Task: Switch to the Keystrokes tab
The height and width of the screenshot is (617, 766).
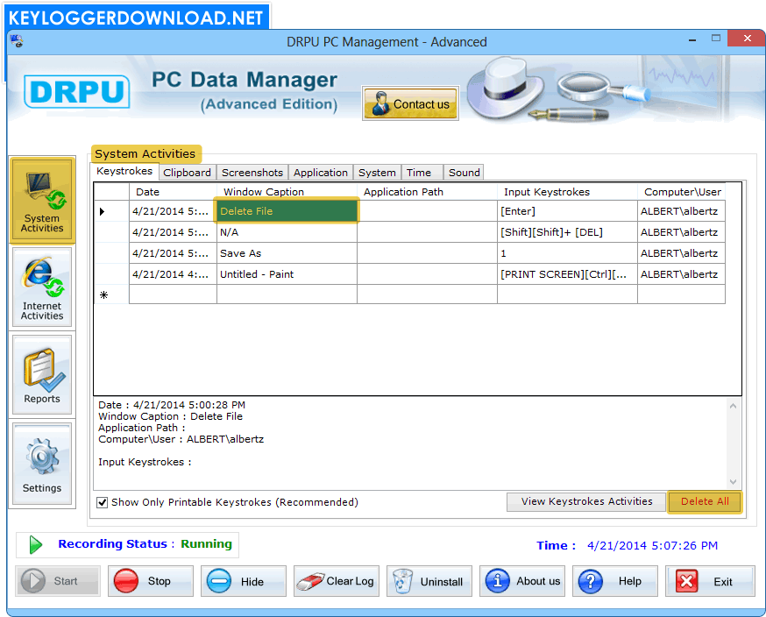Action: (x=124, y=172)
